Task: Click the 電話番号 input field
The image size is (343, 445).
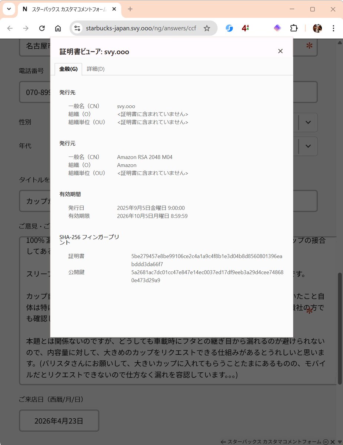Action: pyautogui.click(x=168, y=92)
